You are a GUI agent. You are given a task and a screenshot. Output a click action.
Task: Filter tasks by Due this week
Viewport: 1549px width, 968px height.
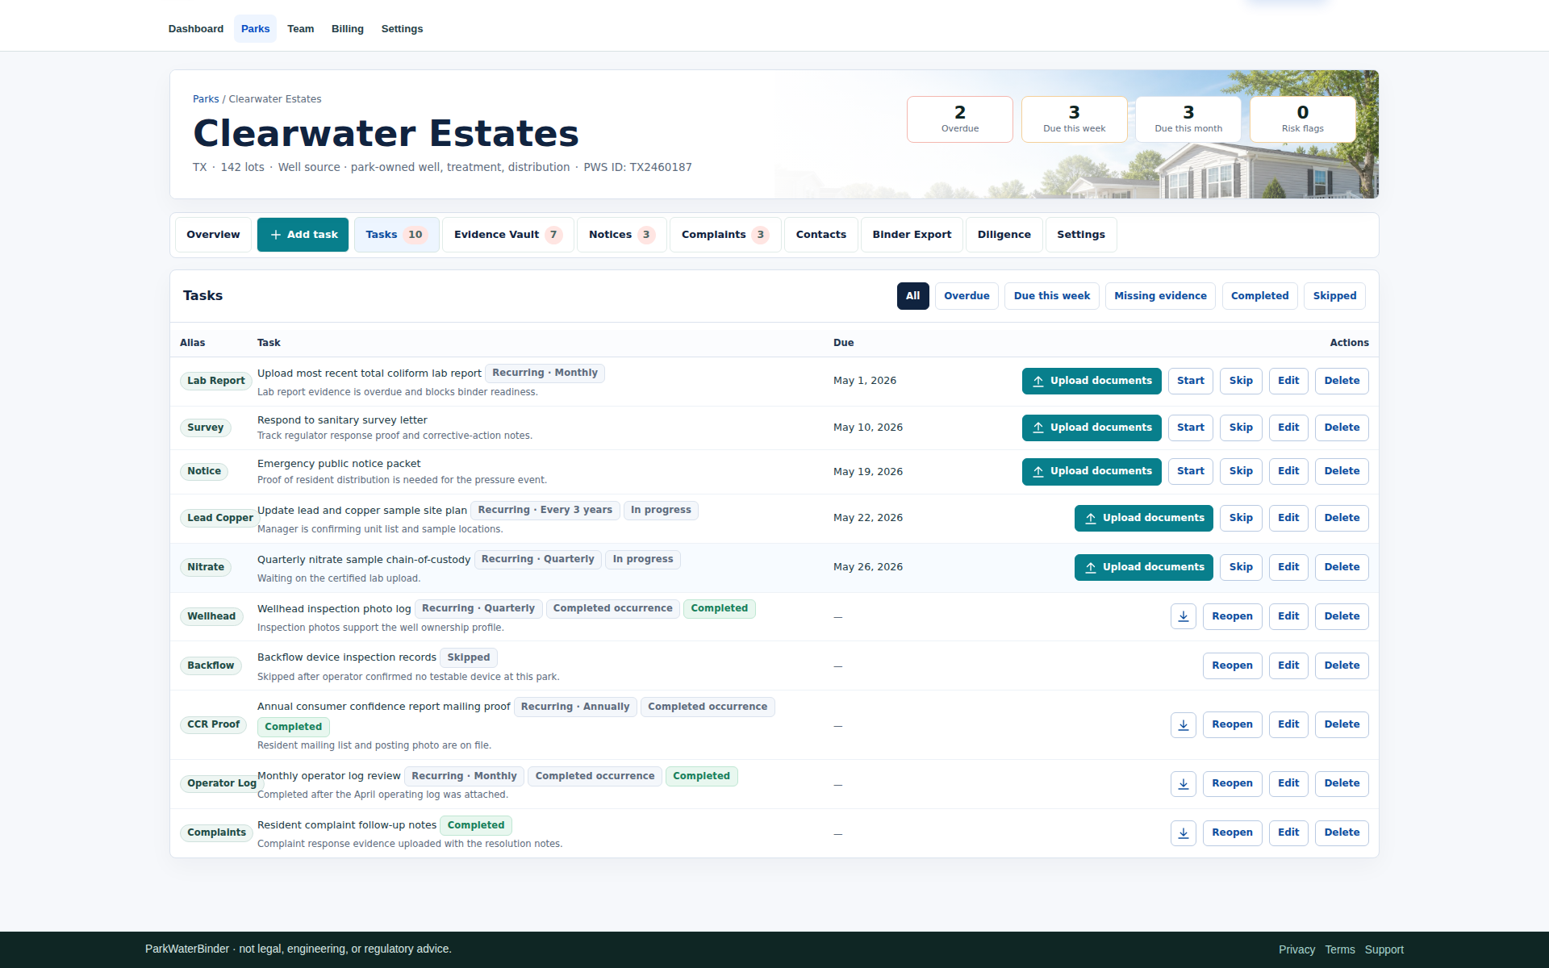1051,296
